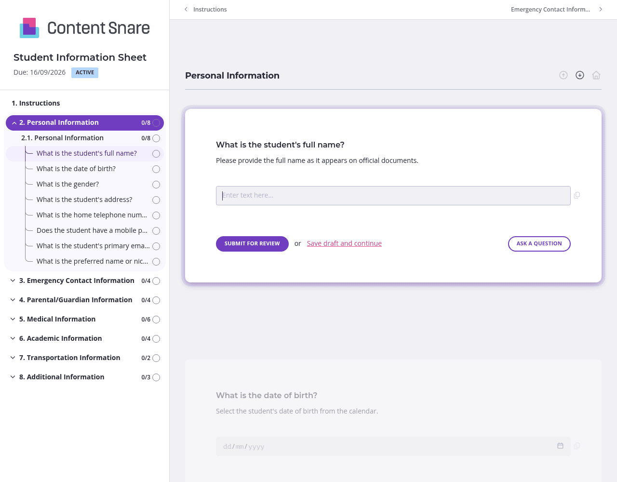Viewport: 617px width, 482px height.
Task: Expand the Medical Information section
Action: (13, 319)
